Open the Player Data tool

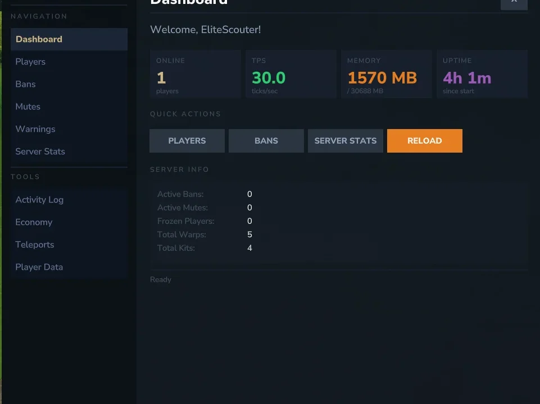coord(69,267)
